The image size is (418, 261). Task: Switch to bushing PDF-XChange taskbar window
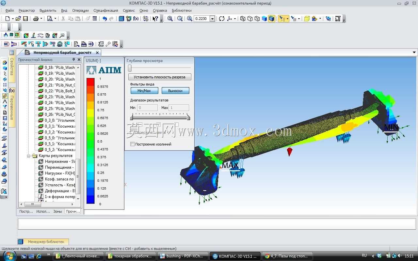pyautogui.click(x=183, y=256)
